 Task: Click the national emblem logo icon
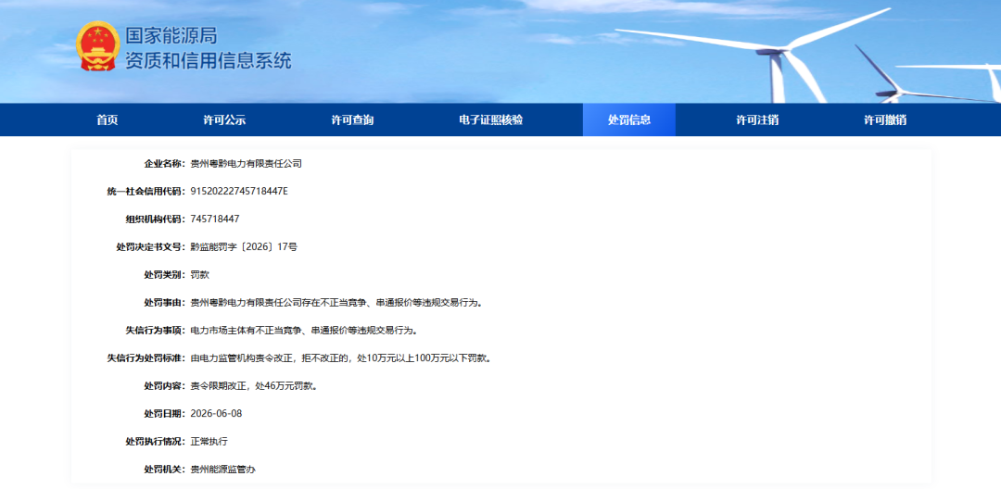click(97, 46)
